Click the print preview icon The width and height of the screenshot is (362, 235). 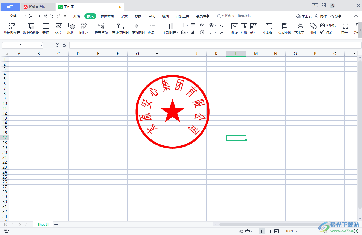[45, 16]
